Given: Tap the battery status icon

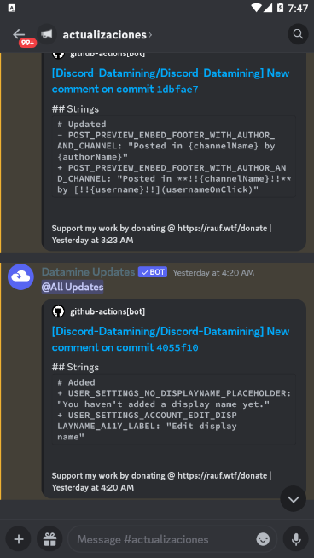Looking at the screenshot, I should tap(280, 8).
